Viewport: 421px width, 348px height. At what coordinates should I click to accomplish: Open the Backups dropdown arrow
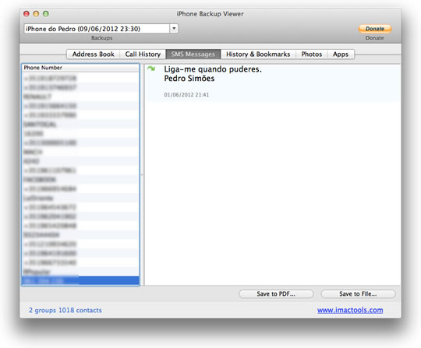[x=174, y=29]
